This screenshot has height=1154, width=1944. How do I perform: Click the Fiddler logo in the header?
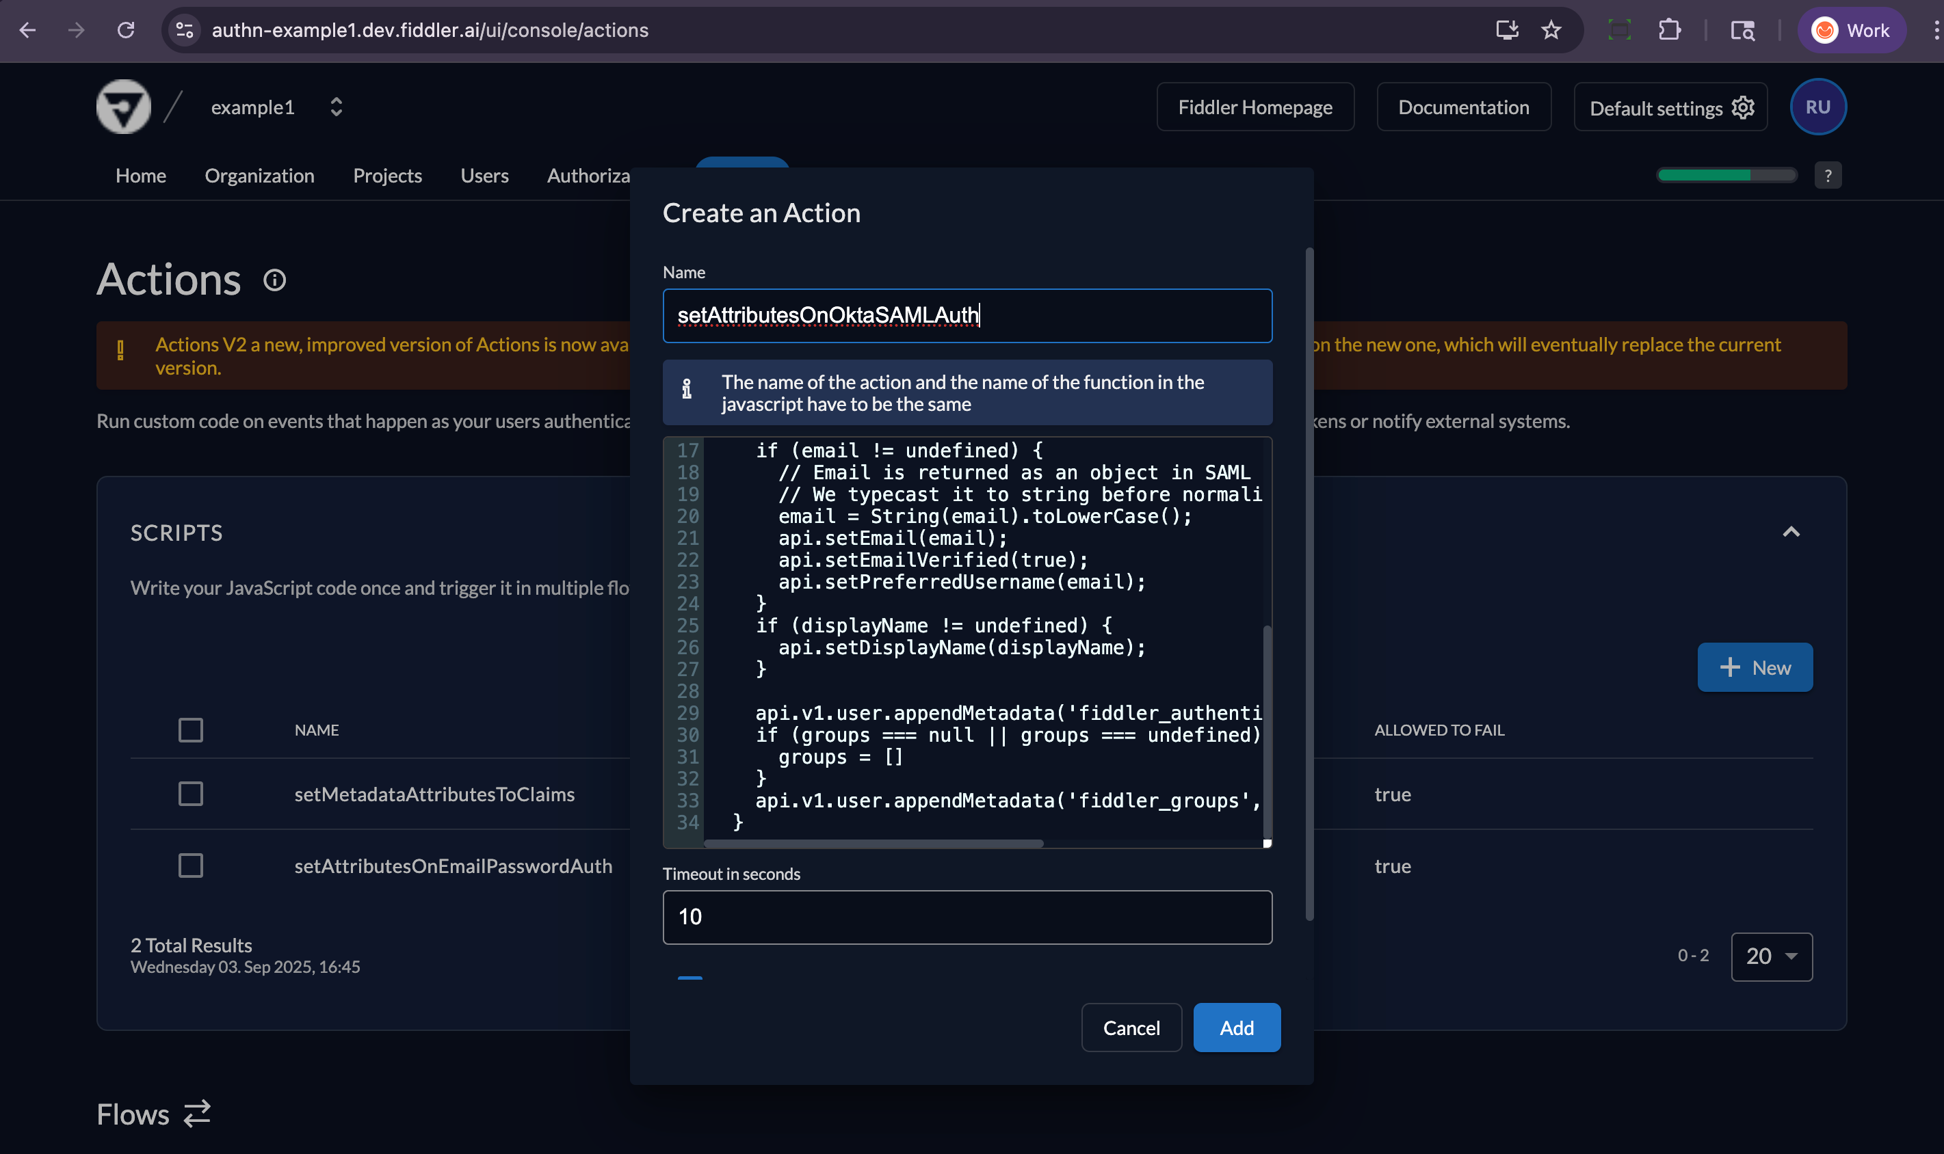(124, 107)
